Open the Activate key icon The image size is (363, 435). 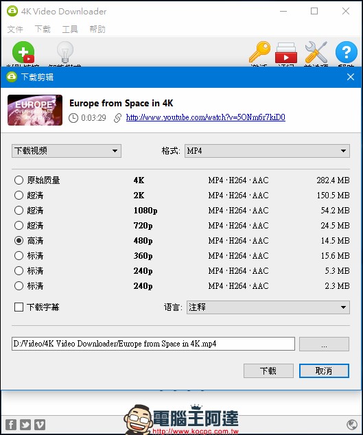click(x=259, y=52)
